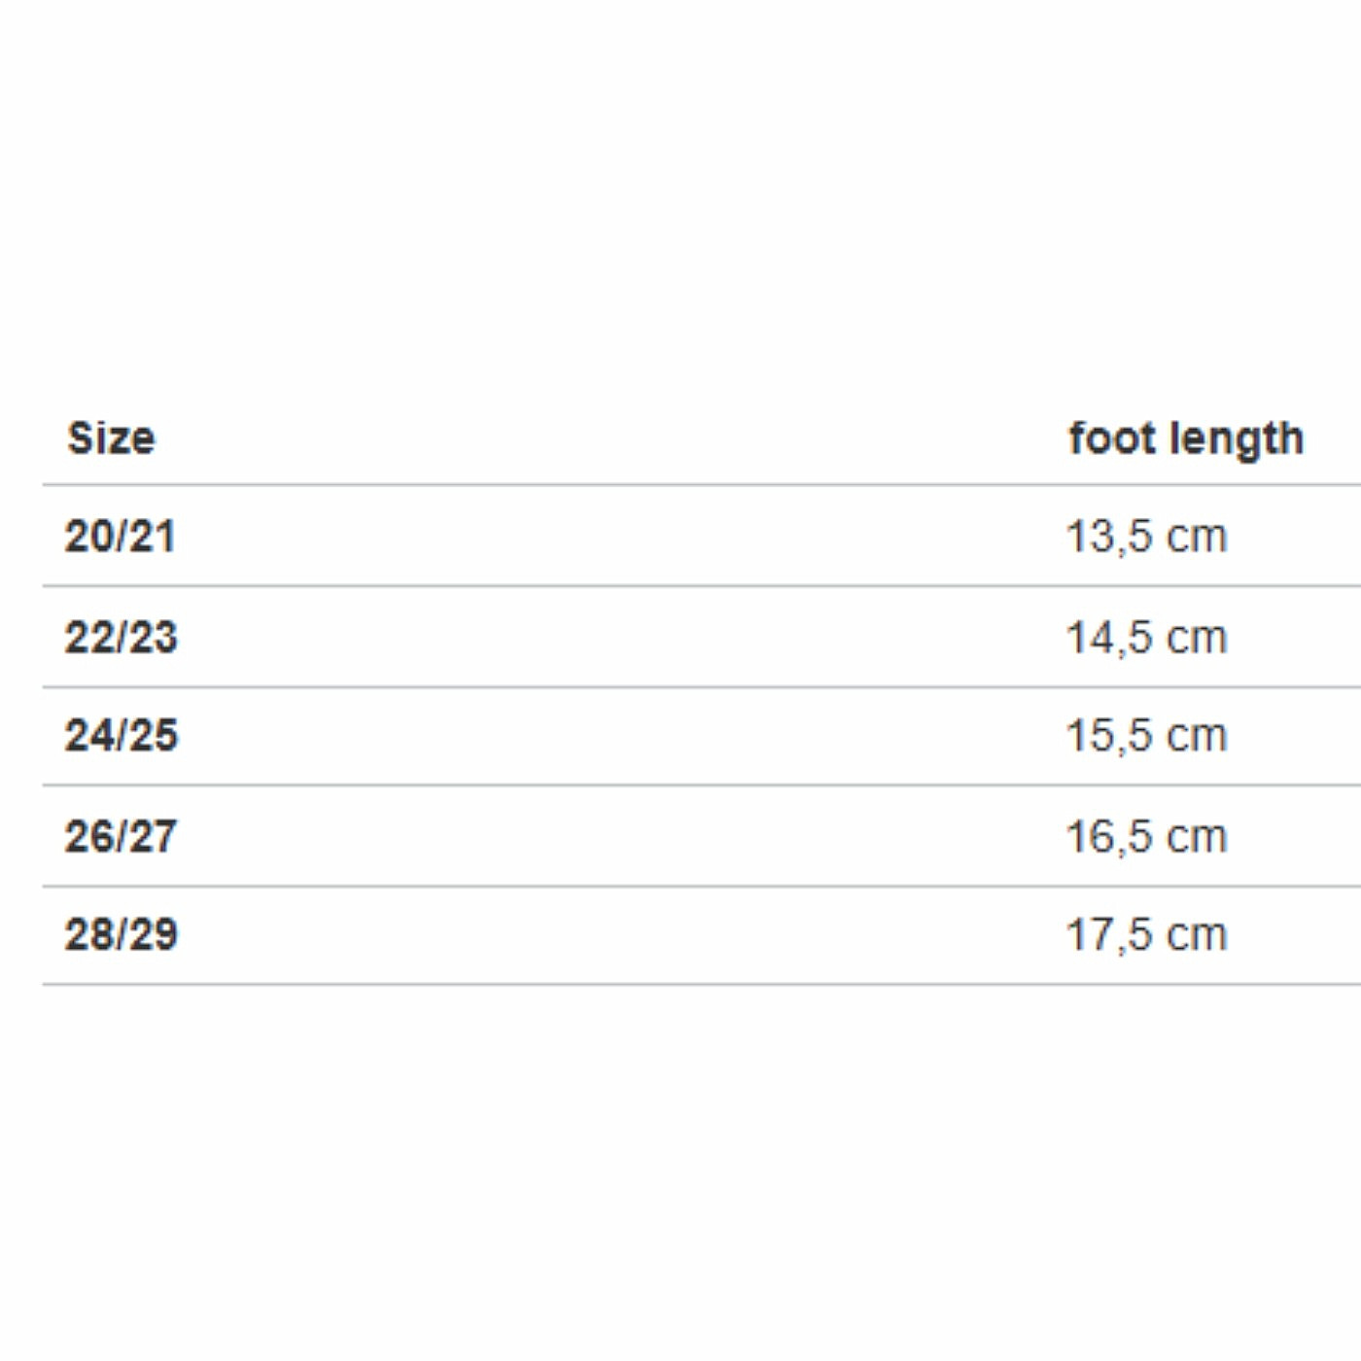Click the blank area above the size table

[680, 194]
